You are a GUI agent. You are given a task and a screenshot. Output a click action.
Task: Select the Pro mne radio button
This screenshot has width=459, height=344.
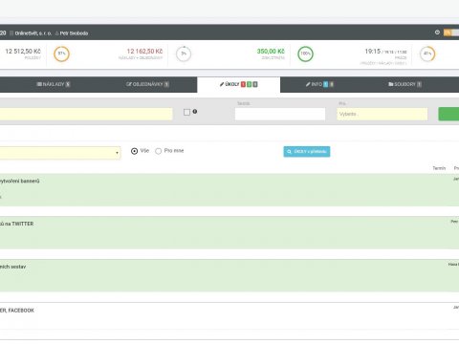pyautogui.click(x=158, y=151)
